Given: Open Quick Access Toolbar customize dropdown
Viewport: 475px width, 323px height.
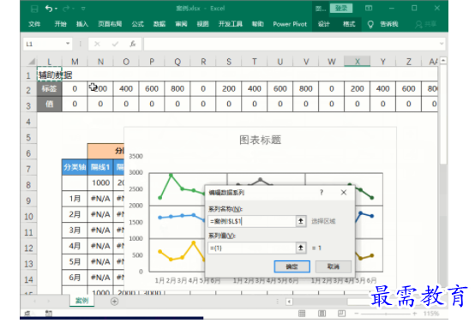Looking at the screenshot, I should click(x=83, y=9).
